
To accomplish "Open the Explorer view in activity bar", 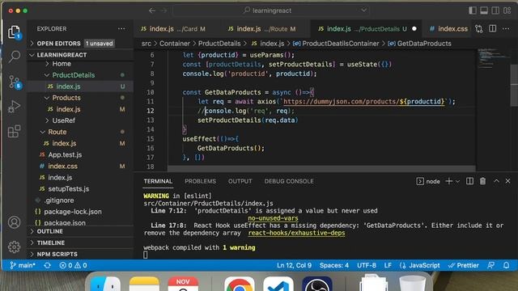I will [14, 32].
